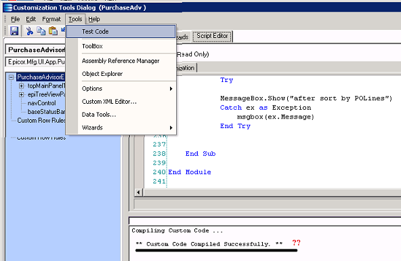The width and height of the screenshot is (401, 261).
Task: Expand the topMainPanel1 tree node
Action: coord(22,86)
